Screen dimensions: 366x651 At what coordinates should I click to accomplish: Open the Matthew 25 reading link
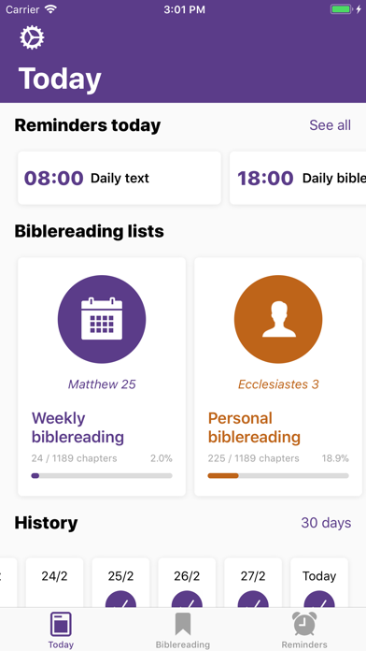coord(102,384)
